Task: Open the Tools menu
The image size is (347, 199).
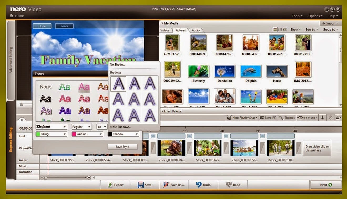Action: pos(297,16)
